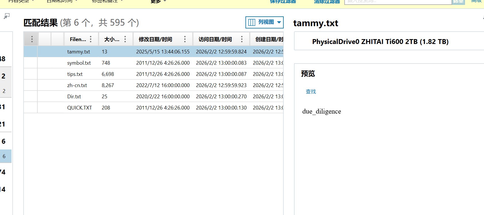Open the size (大小) column kebab menu

pyautogui.click(x=125, y=39)
